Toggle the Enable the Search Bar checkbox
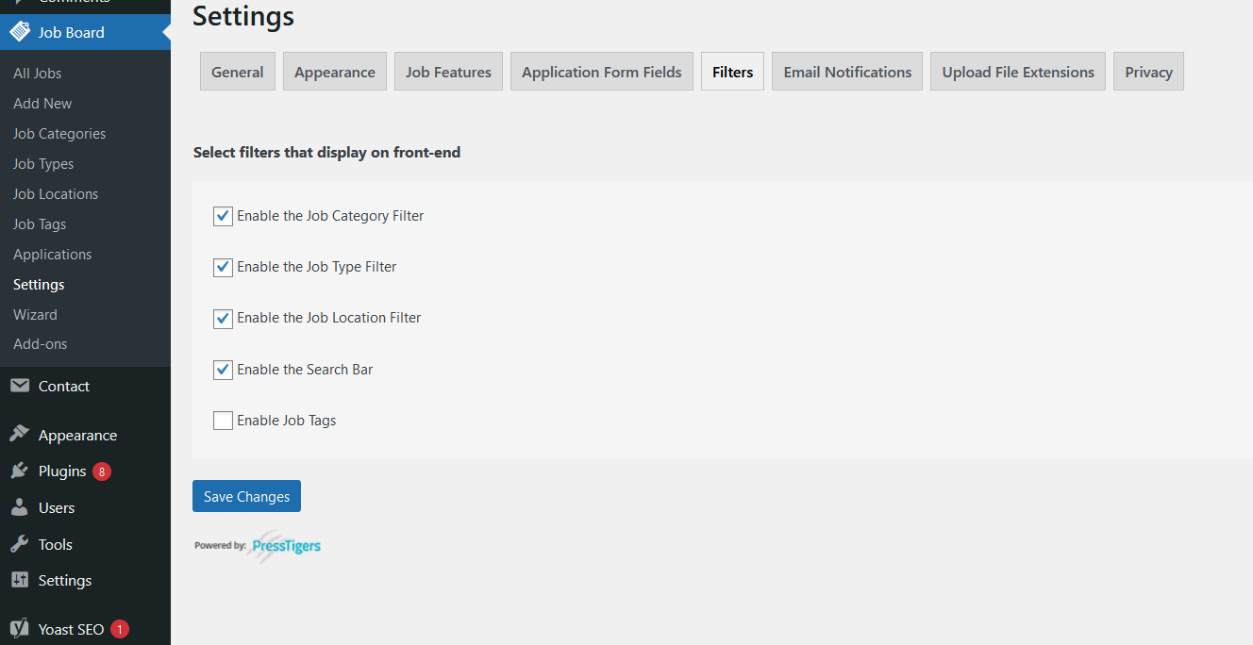Screen dimensions: 1253x645 point(223,370)
